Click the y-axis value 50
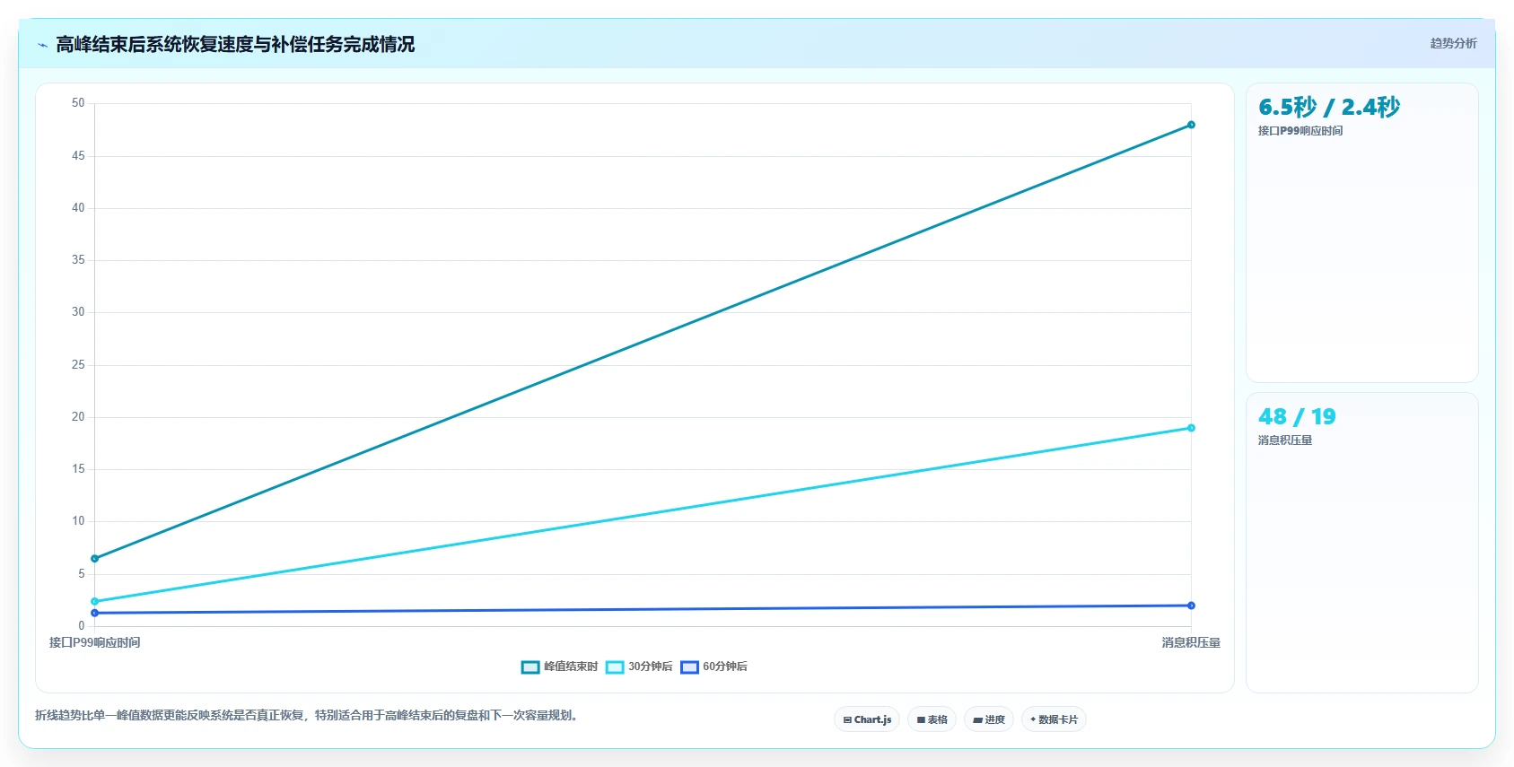1514x767 pixels. tap(78, 103)
